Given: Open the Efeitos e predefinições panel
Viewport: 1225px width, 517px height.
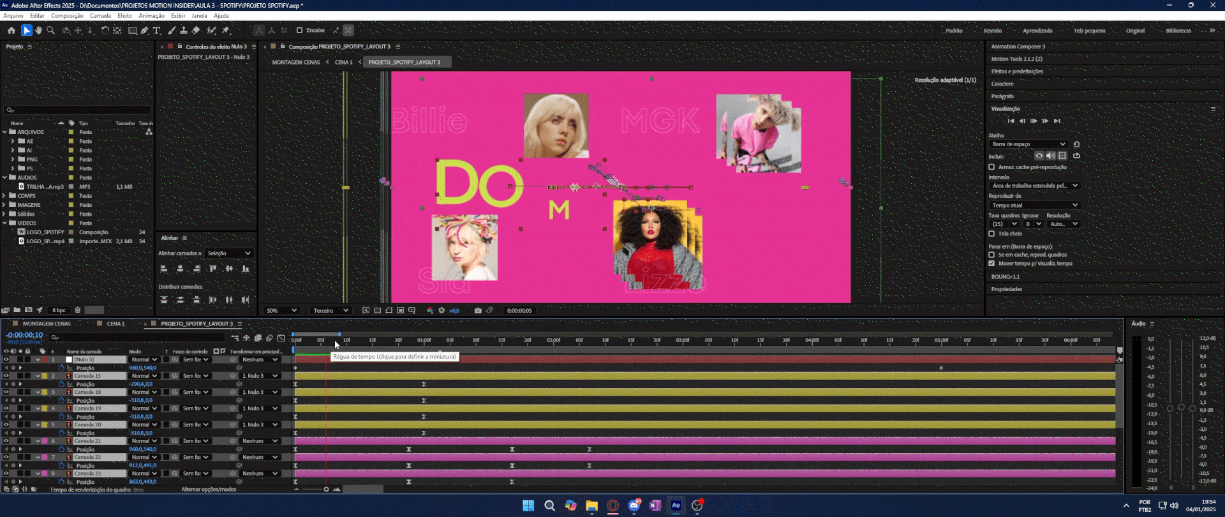Looking at the screenshot, I should click(x=1017, y=71).
